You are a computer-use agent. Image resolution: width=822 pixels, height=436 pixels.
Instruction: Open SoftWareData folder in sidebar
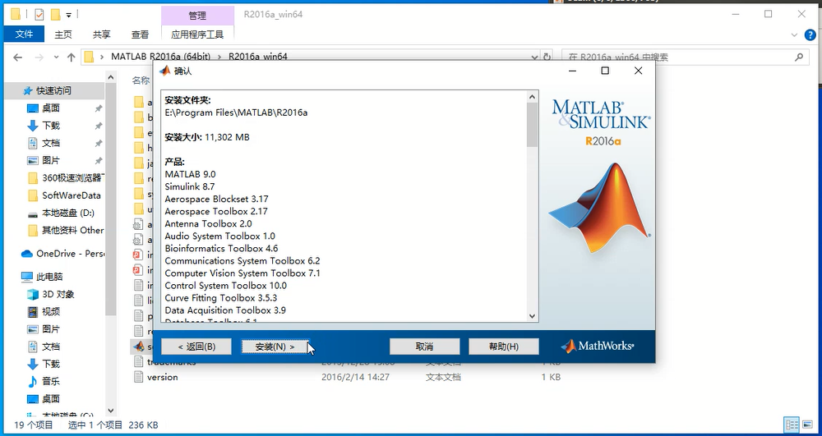72,195
